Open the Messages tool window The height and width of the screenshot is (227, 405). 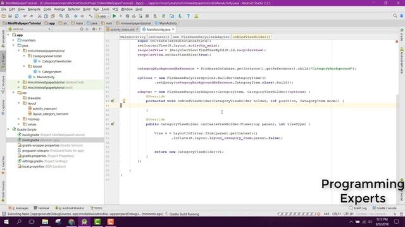pos(18,208)
